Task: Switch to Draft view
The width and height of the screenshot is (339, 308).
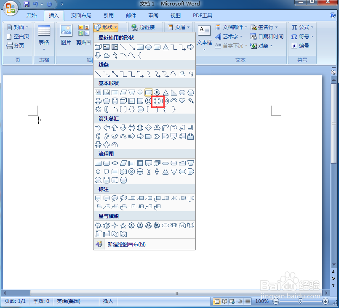Action: 248,301
